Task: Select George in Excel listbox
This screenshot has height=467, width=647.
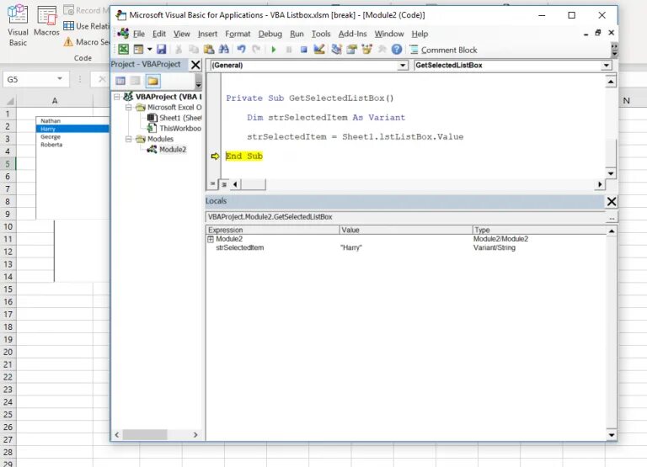Action: pyautogui.click(x=72, y=137)
